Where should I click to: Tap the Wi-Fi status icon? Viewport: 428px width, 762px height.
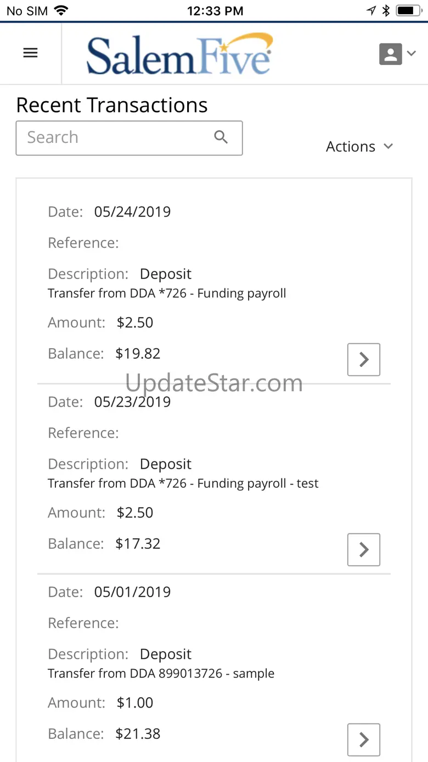click(x=61, y=10)
